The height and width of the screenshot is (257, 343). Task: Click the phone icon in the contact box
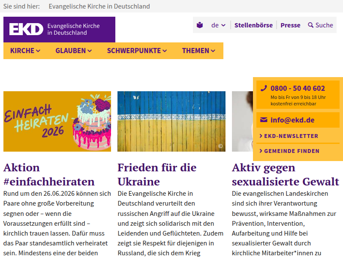coord(264,88)
